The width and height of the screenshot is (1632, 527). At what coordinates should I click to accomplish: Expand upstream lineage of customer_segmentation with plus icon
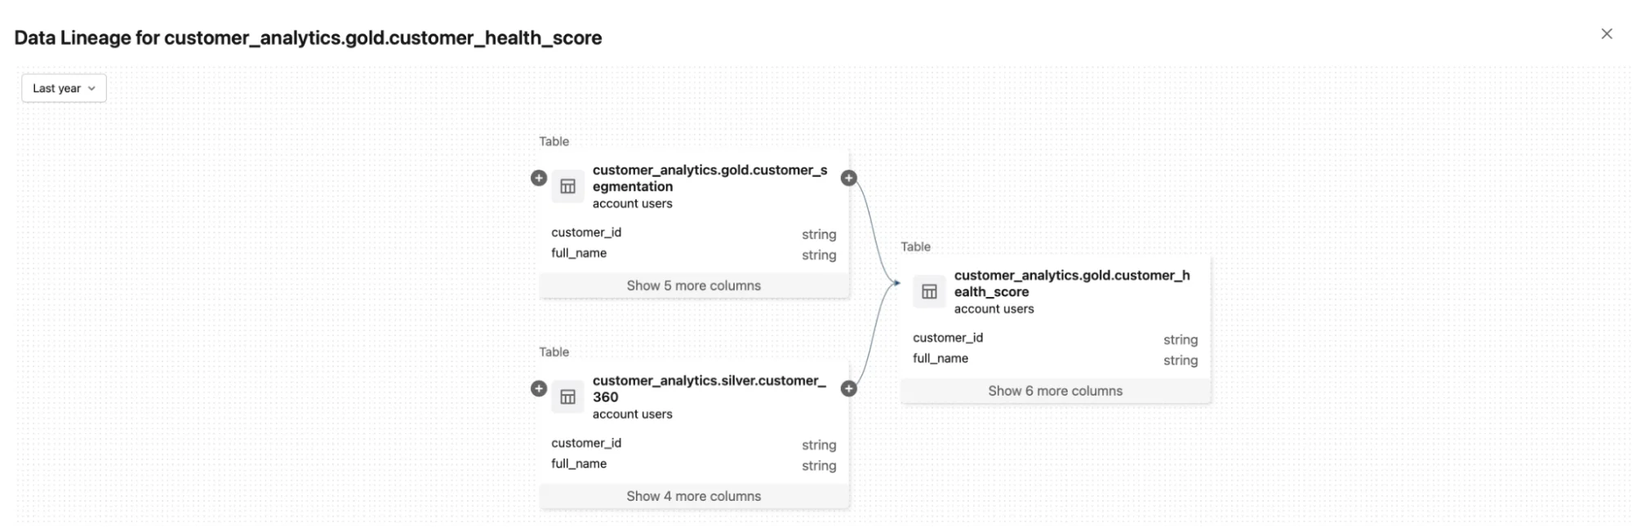pos(538,177)
